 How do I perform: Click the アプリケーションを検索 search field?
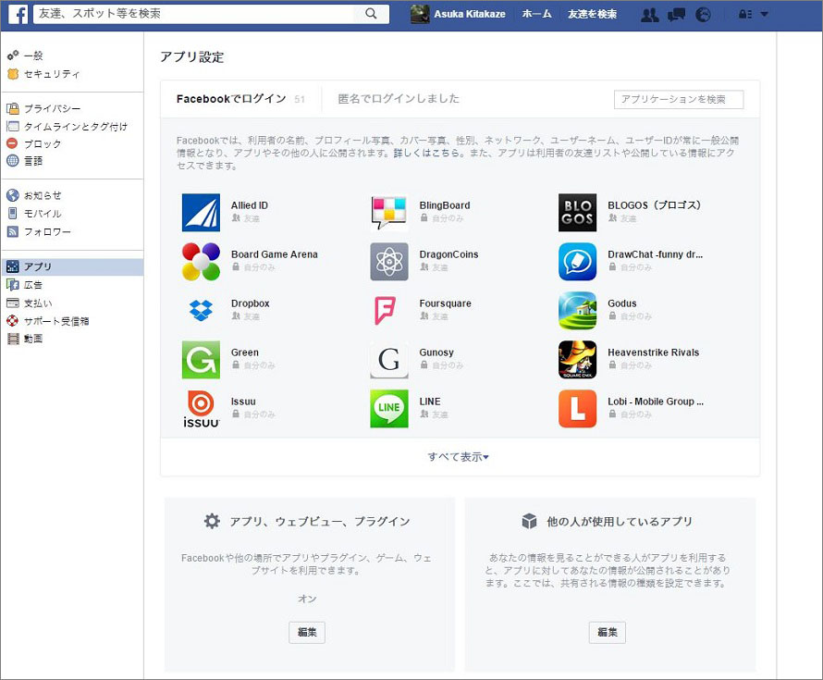coord(679,99)
